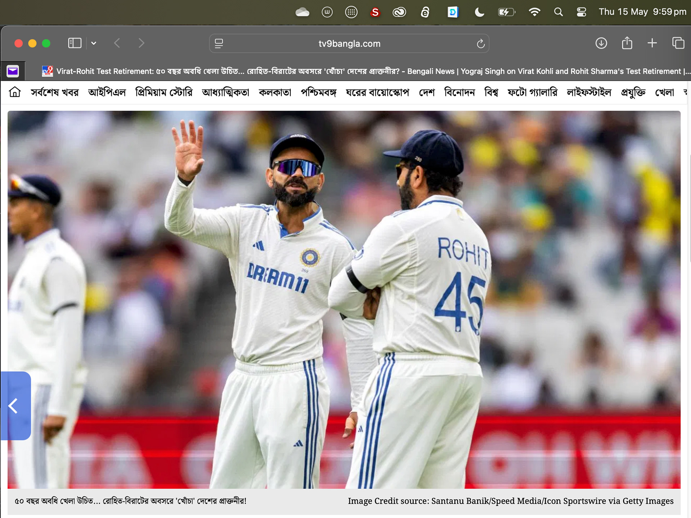Click the pinned mail tab icon
The height and width of the screenshot is (518, 691).
click(x=13, y=71)
